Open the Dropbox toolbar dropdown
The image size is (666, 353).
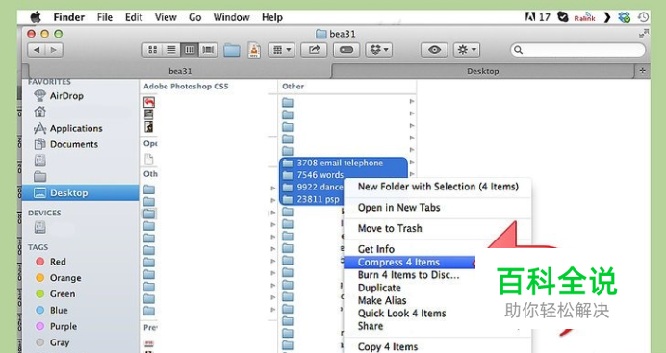tap(379, 50)
